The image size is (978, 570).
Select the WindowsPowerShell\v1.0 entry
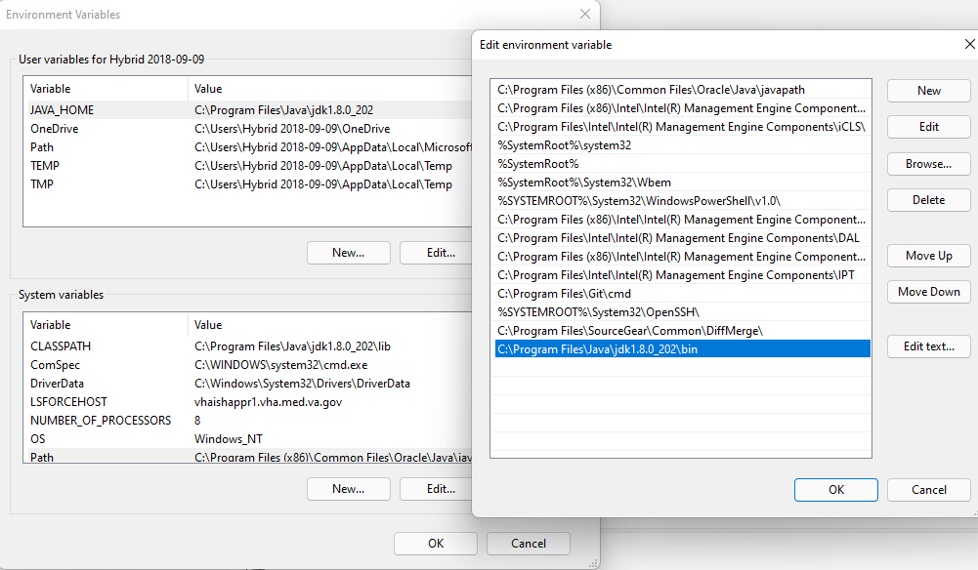[x=682, y=201]
